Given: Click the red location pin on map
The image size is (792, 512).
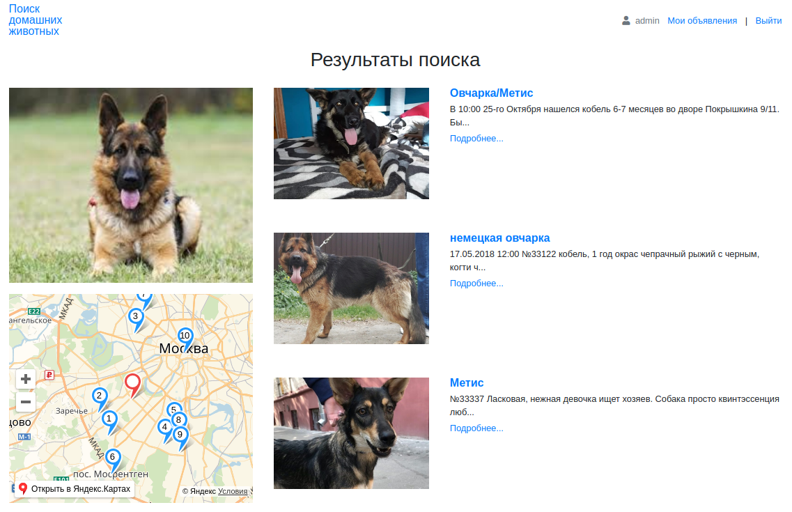Looking at the screenshot, I should tap(133, 384).
